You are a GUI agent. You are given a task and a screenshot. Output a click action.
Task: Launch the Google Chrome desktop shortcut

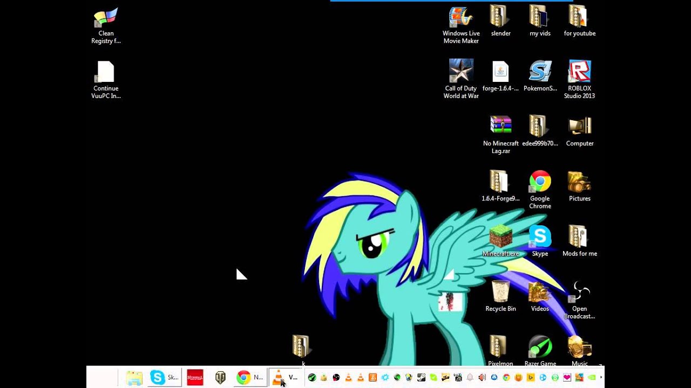tap(540, 190)
